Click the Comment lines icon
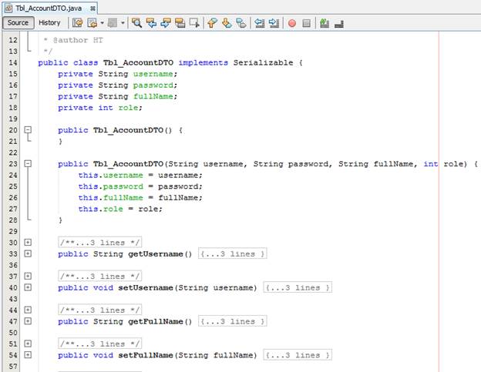This screenshot has height=372, width=481. (325, 23)
